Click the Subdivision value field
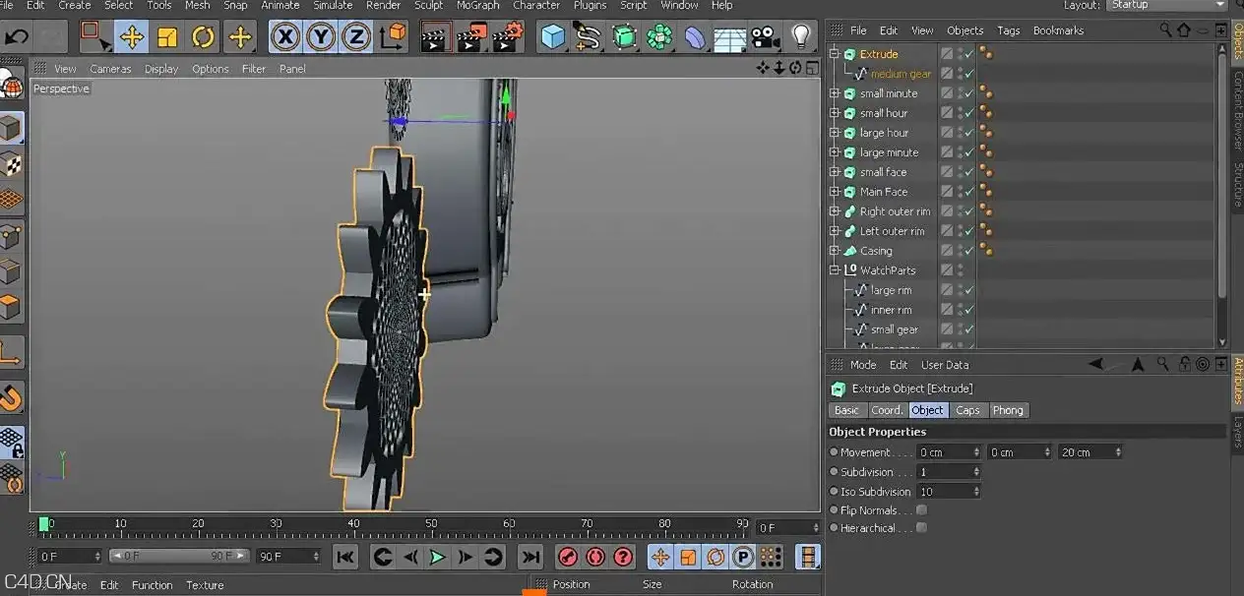The height and width of the screenshot is (596, 1244). [949, 472]
